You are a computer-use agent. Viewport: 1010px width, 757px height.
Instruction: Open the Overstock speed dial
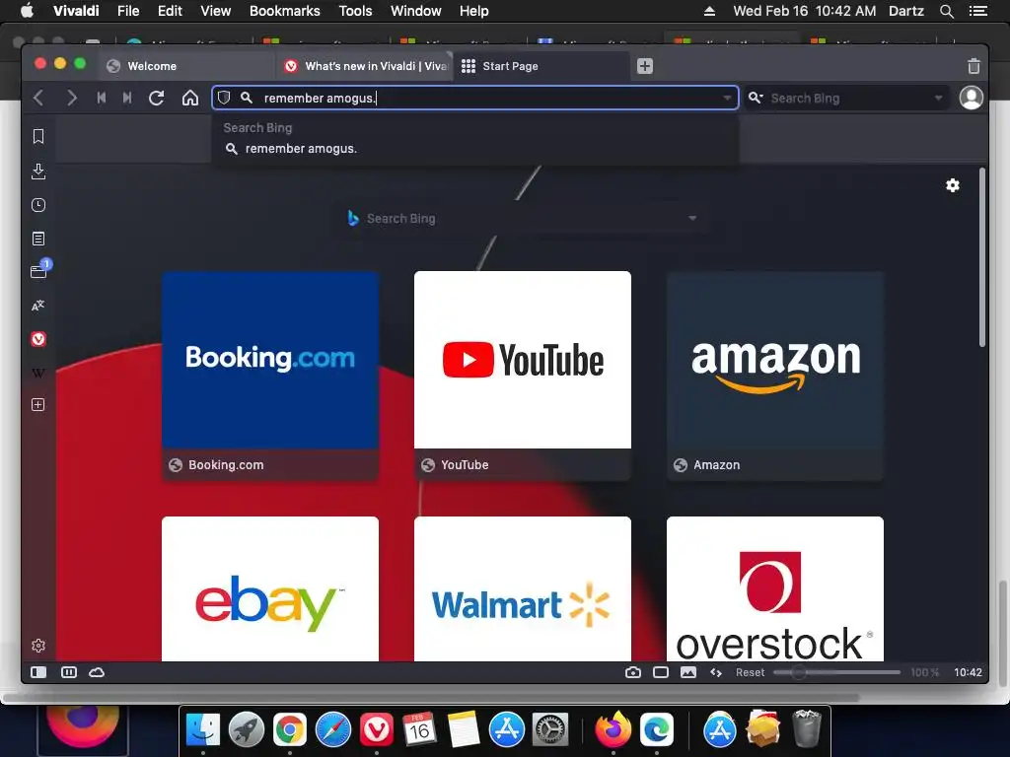coord(775,588)
